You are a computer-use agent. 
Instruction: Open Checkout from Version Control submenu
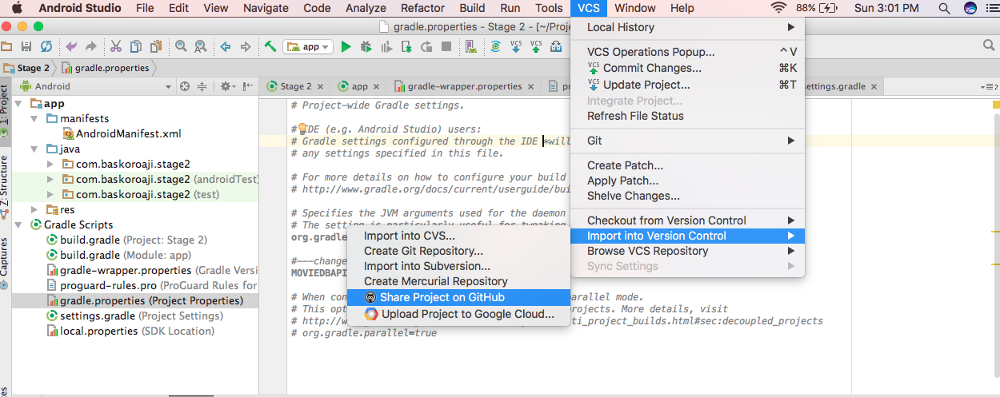(687, 220)
